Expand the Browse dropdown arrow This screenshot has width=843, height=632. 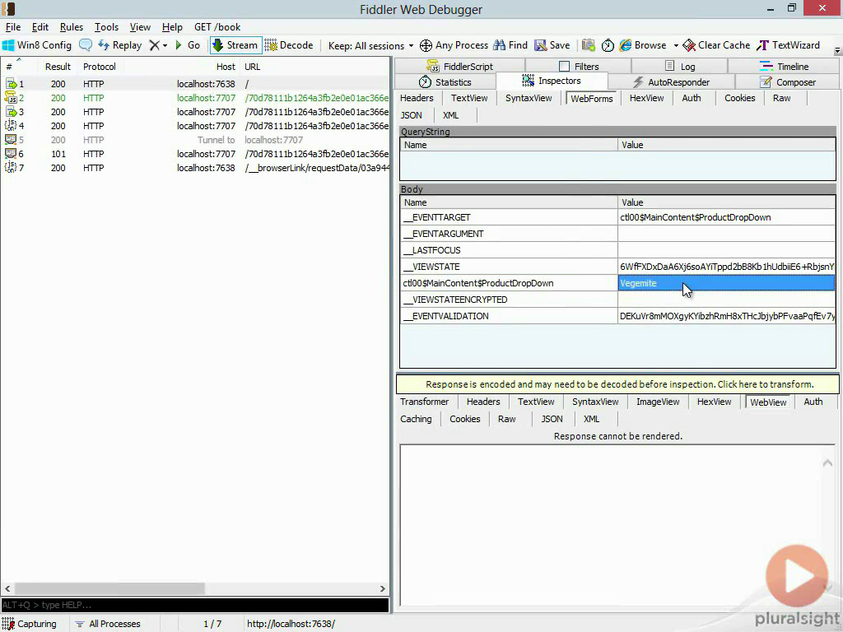[x=676, y=45]
